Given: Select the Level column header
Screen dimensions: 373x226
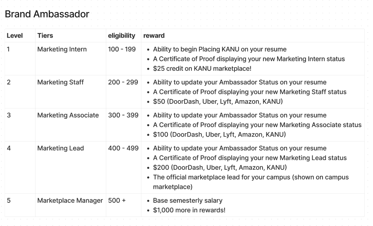Looking at the screenshot, I should pyautogui.click(x=15, y=36).
